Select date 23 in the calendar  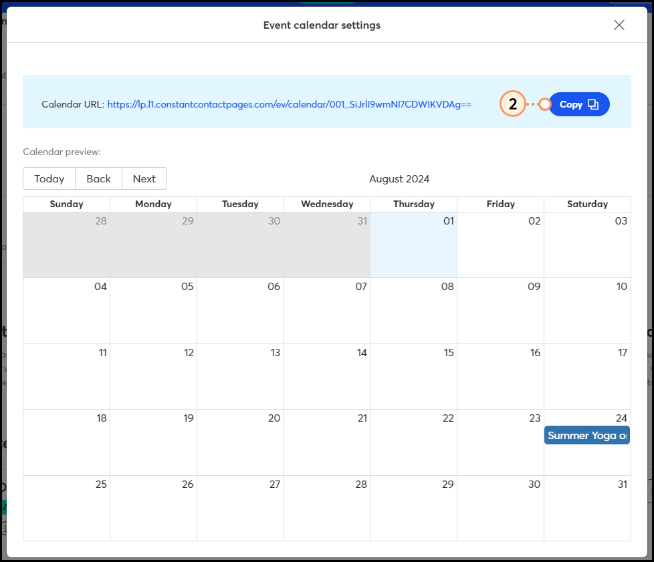535,418
